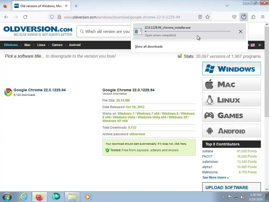The image size is (269, 202).
Task: Click the scrollbar down arrow
Action: coord(267,189)
